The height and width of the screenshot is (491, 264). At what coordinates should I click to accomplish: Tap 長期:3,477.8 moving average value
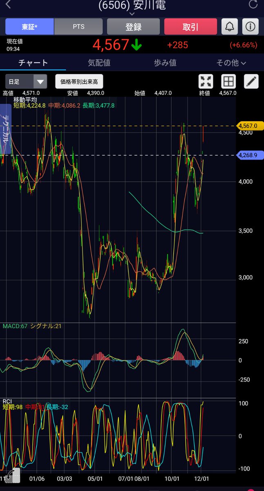(99, 106)
